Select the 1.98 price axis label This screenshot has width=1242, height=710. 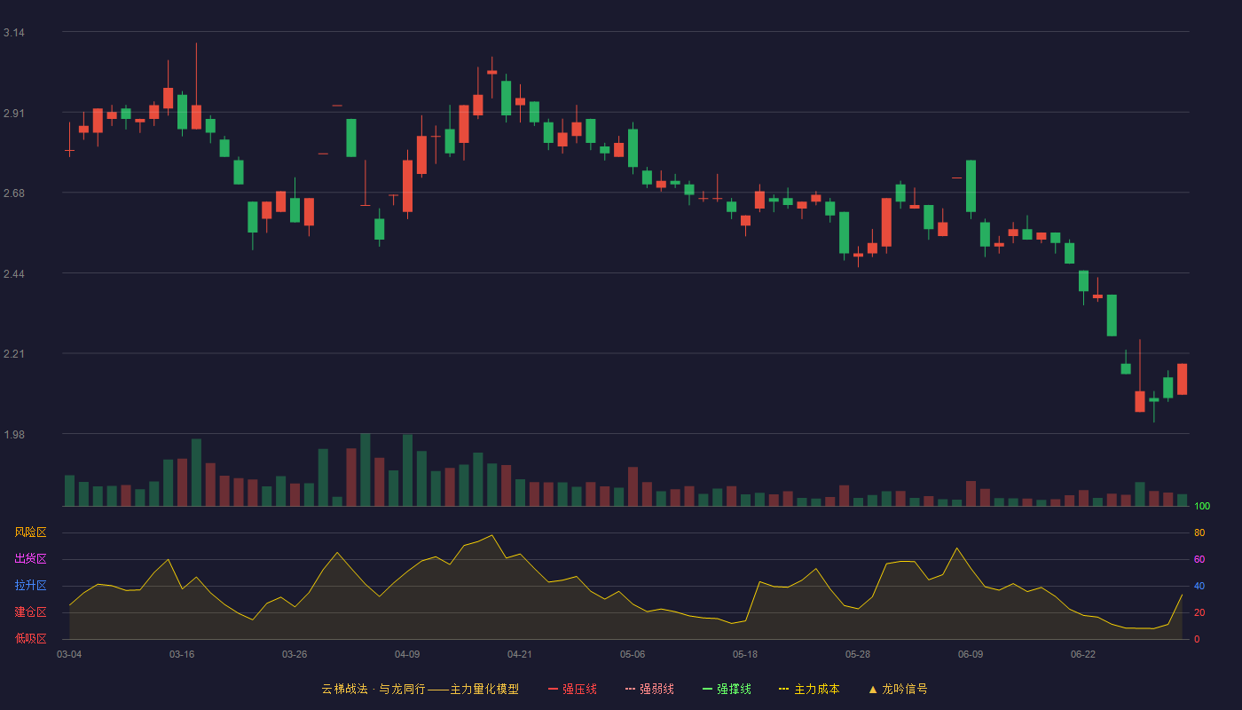coord(13,435)
